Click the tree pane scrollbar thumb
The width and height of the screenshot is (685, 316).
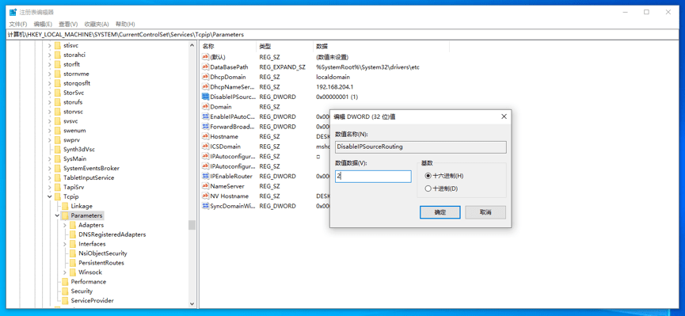[x=192, y=225]
